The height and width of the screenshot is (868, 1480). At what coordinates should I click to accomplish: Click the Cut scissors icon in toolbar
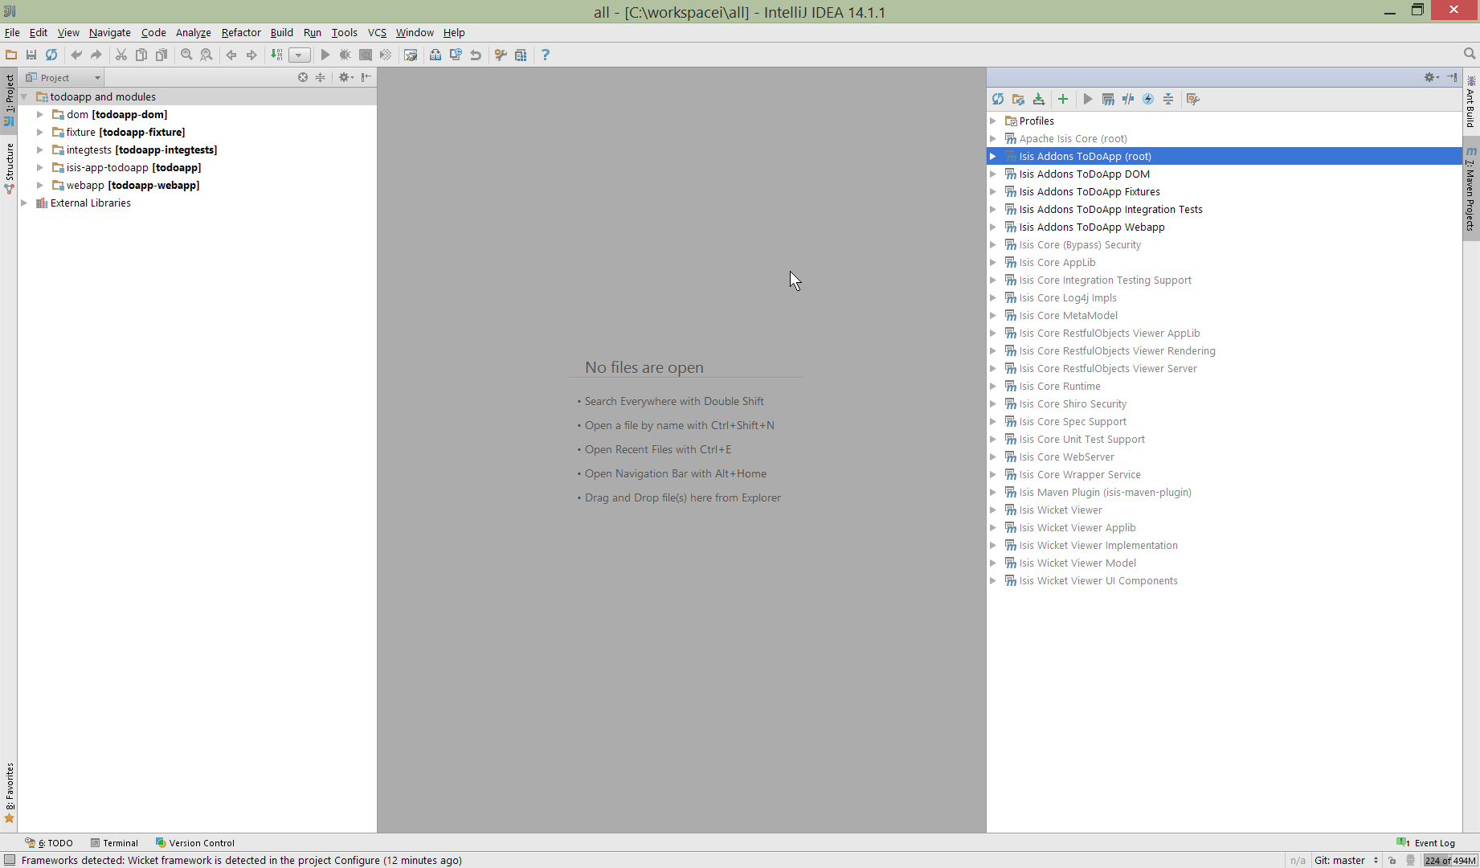[121, 55]
